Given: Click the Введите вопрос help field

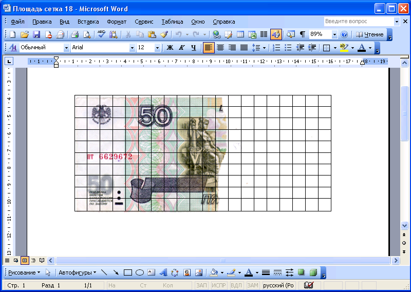Looking at the screenshot, I should [359, 22].
